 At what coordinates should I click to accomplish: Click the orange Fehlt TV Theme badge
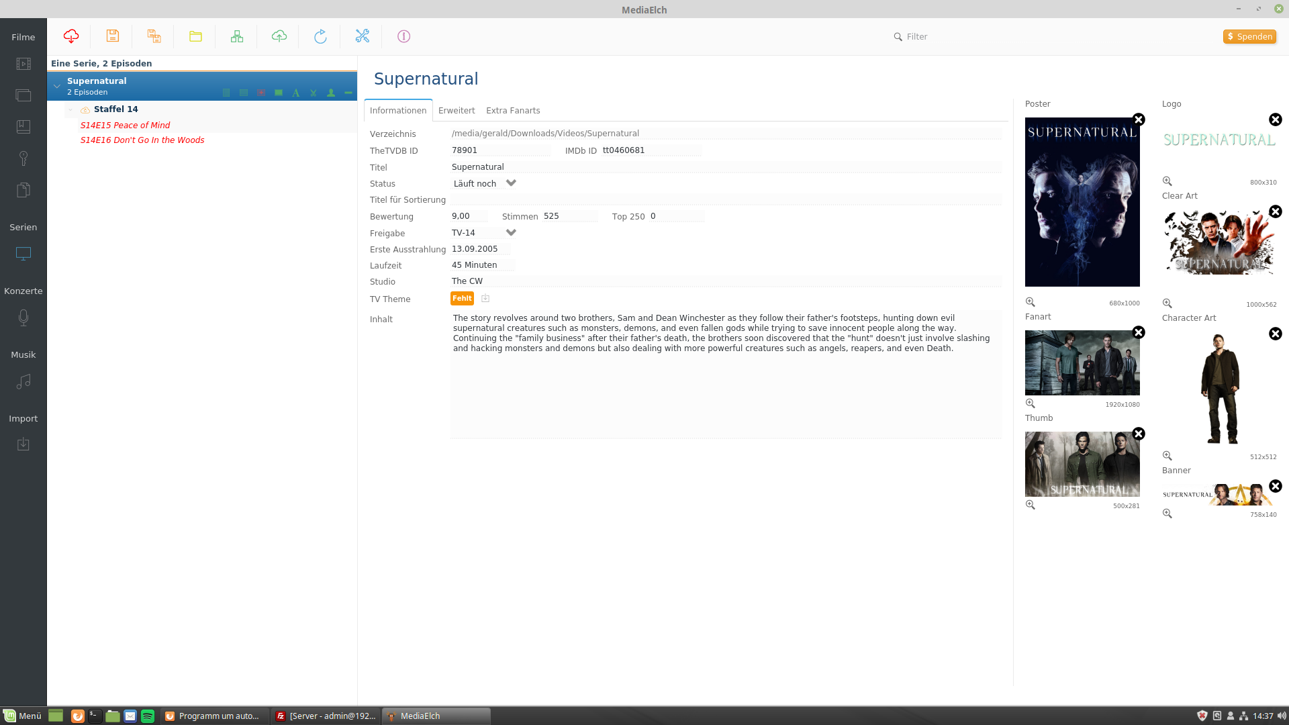point(462,298)
